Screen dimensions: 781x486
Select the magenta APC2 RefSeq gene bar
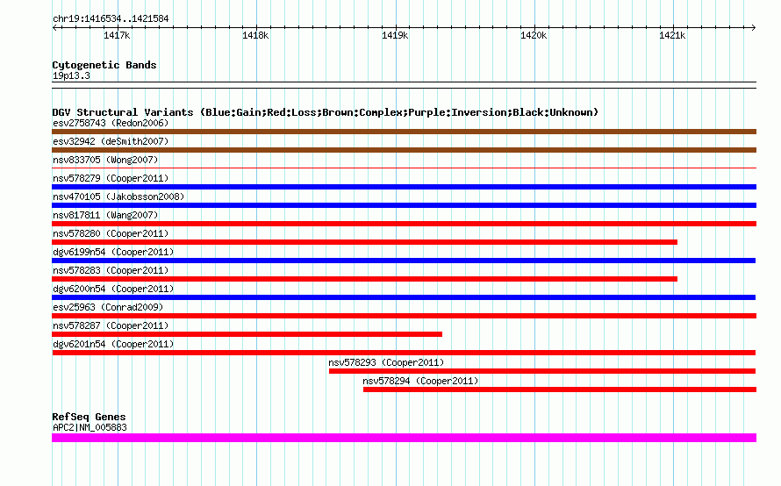(x=404, y=438)
